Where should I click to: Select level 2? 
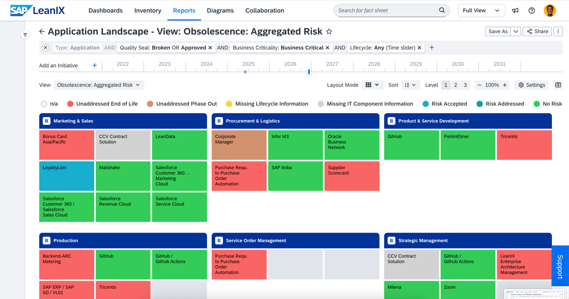(456, 85)
